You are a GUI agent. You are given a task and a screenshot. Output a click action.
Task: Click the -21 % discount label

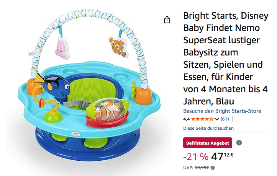point(196,157)
